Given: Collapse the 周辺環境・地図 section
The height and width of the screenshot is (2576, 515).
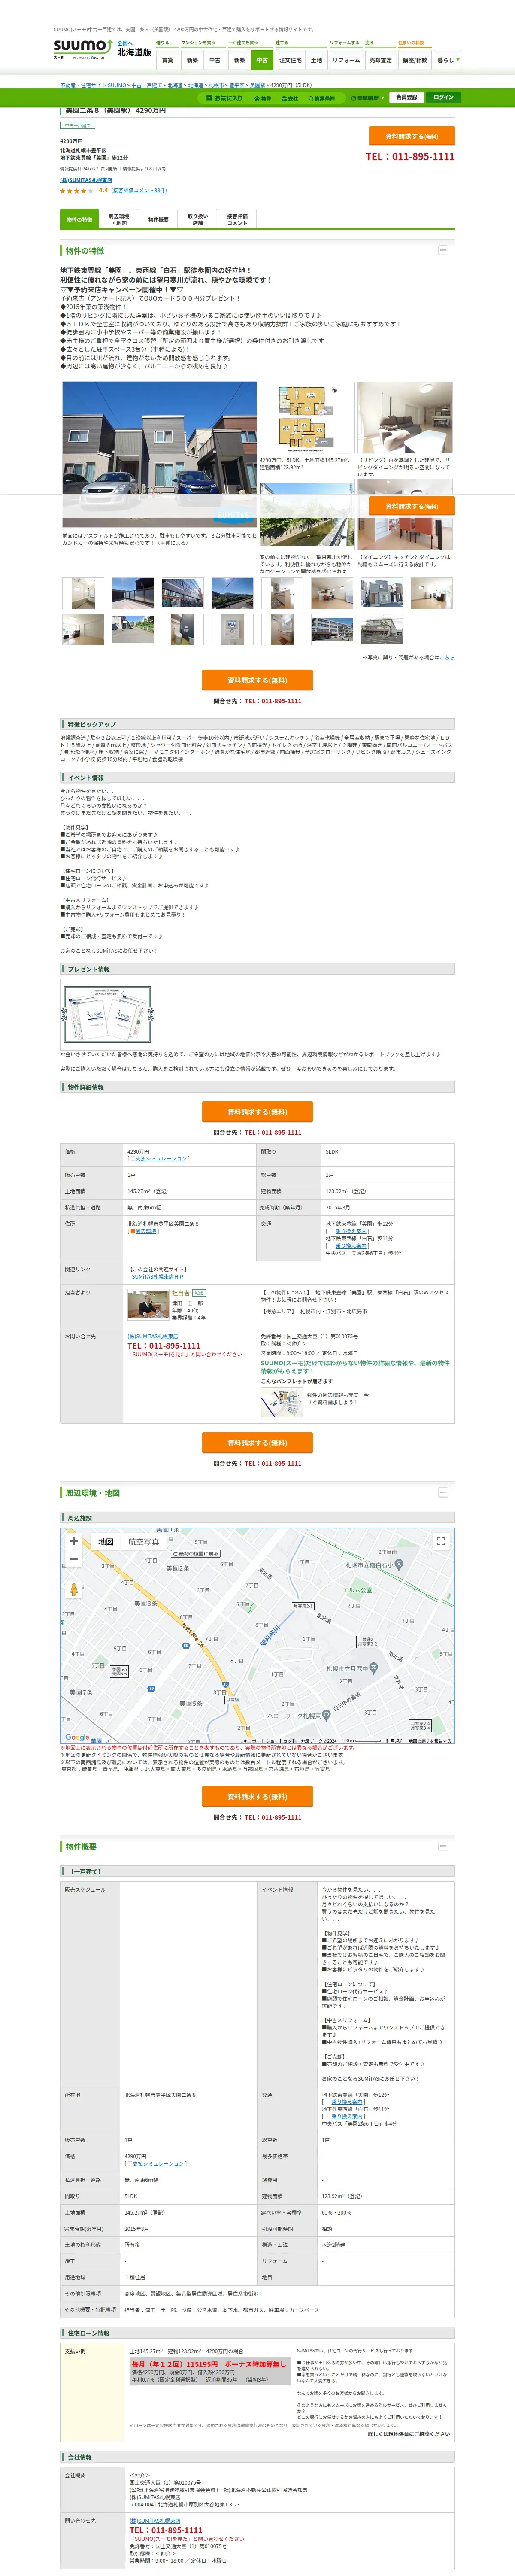Looking at the screenshot, I should [x=442, y=1492].
